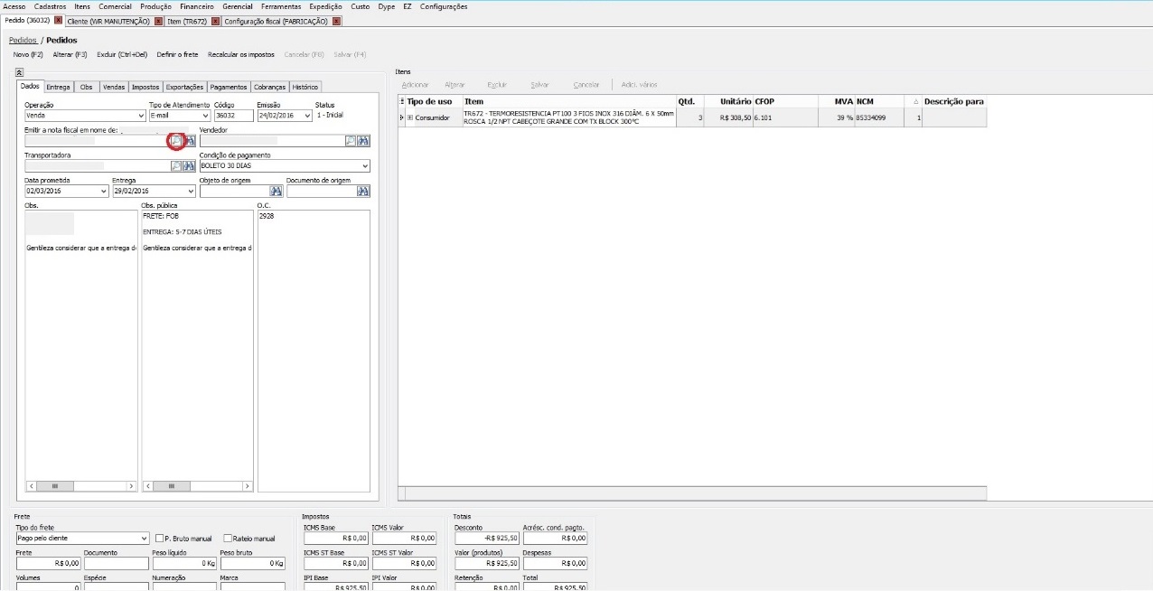Expand the Consumidor row in items grid
Screen dimensions: 1153x591
pyautogui.click(x=409, y=117)
